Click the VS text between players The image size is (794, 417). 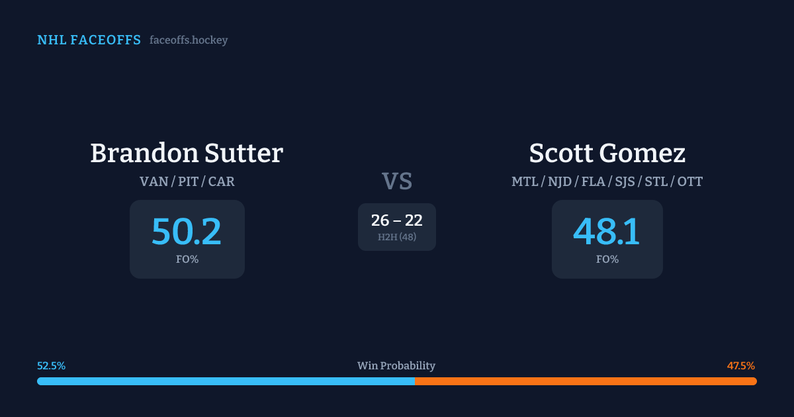point(397,181)
